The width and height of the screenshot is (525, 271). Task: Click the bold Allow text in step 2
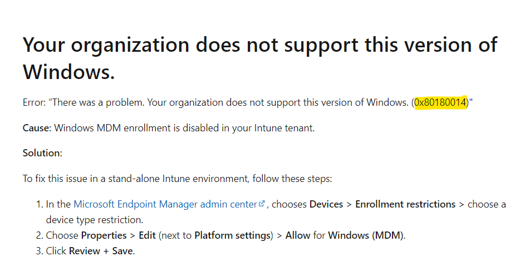click(298, 235)
